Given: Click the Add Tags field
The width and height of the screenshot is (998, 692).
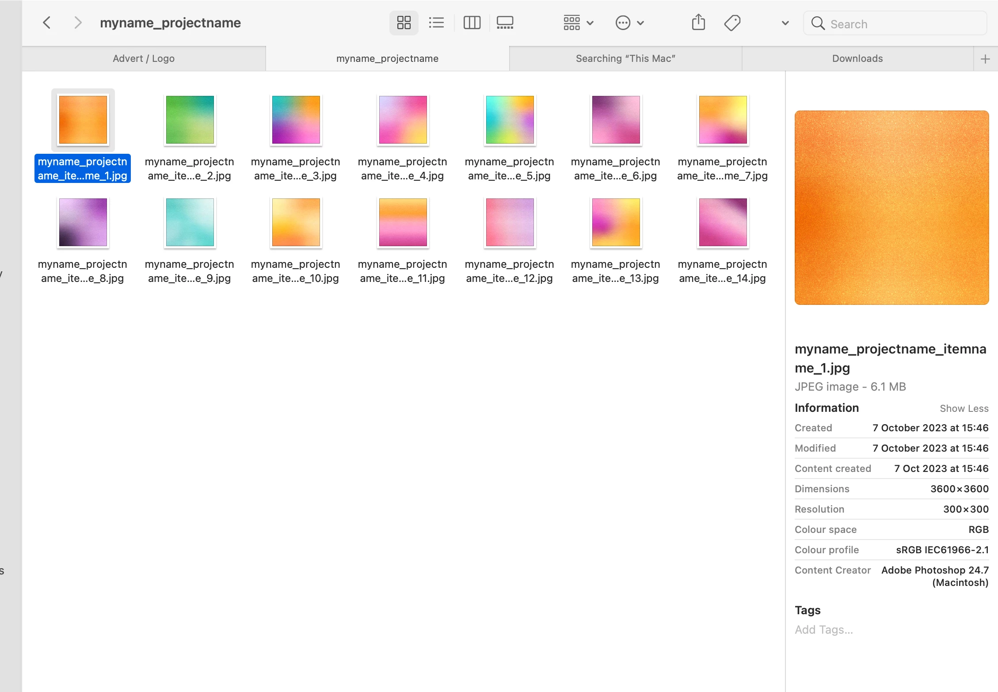Looking at the screenshot, I should click(x=824, y=630).
